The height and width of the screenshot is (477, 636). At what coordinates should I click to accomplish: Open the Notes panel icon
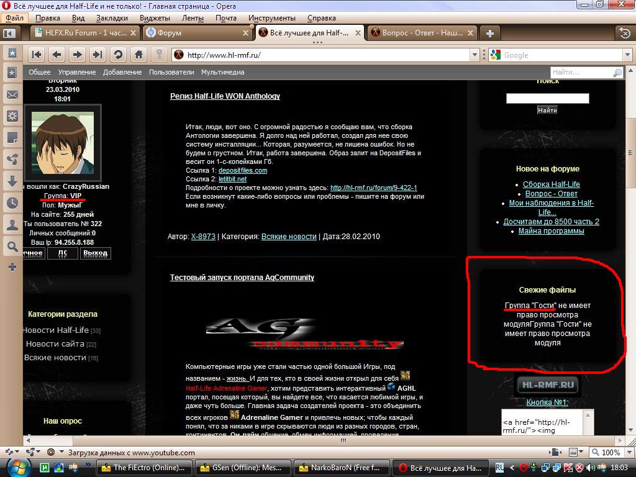[12, 137]
